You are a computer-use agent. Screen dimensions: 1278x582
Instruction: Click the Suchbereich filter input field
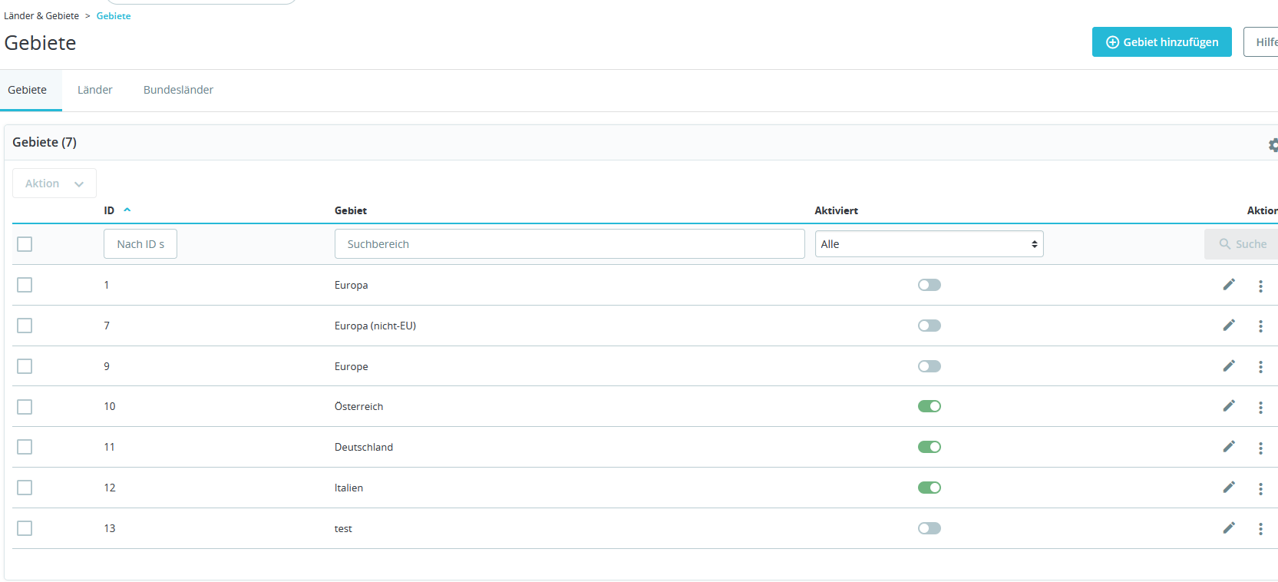(x=570, y=244)
